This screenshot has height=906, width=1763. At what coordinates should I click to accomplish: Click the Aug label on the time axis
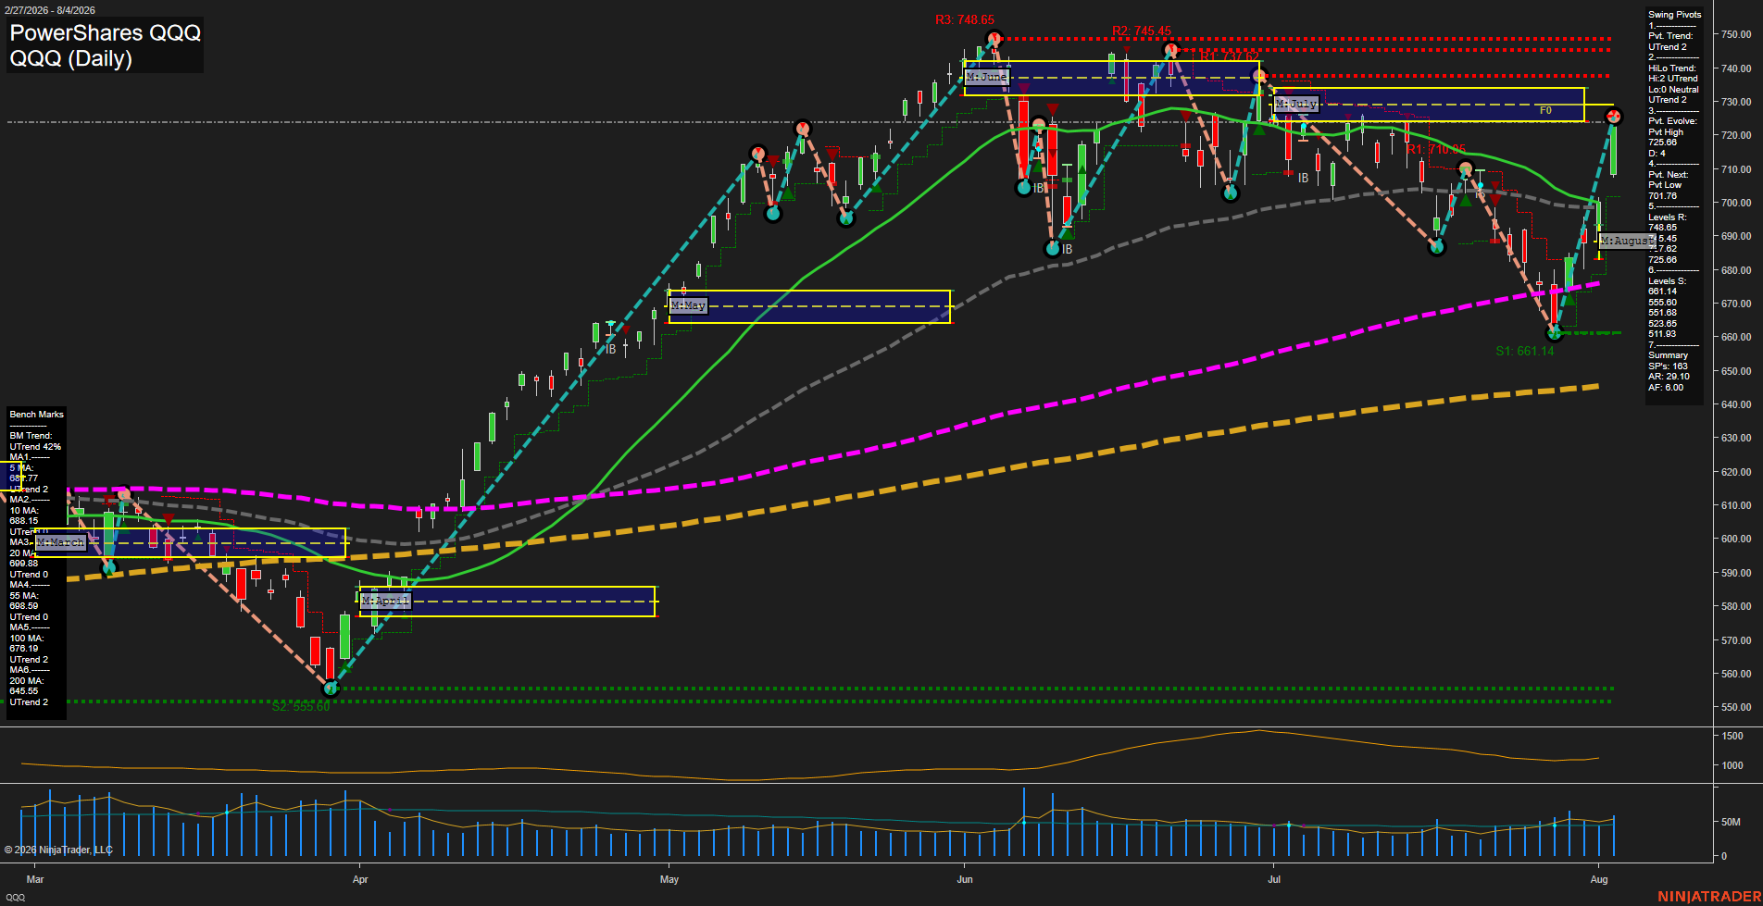pyautogui.click(x=1599, y=879)
